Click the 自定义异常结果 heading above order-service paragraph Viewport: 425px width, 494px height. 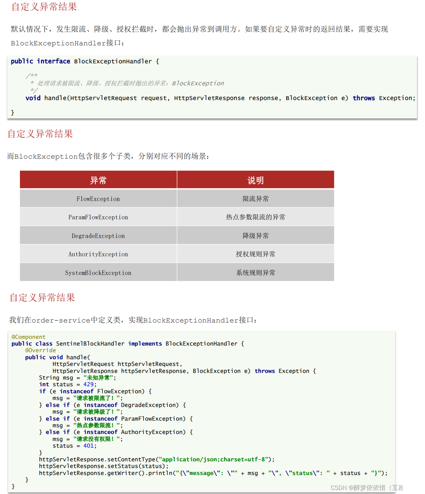pyautogui.click(x=42, y=297)
